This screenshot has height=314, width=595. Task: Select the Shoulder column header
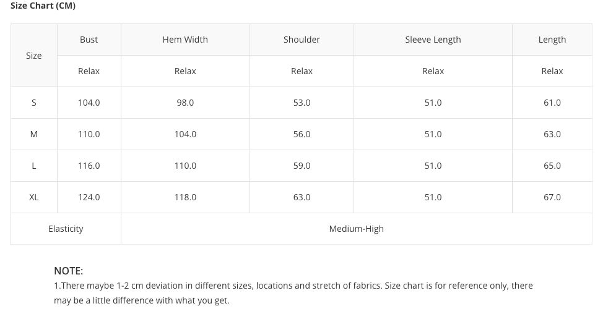tap(302, 40)
